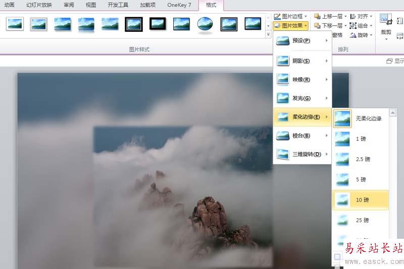Open the 棱台(B) bevel submenu
This screenshot has height=269, width=404.
[x=302, y=136]
